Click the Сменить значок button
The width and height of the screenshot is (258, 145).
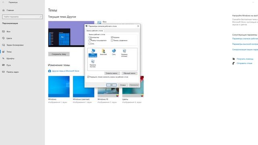112,73
